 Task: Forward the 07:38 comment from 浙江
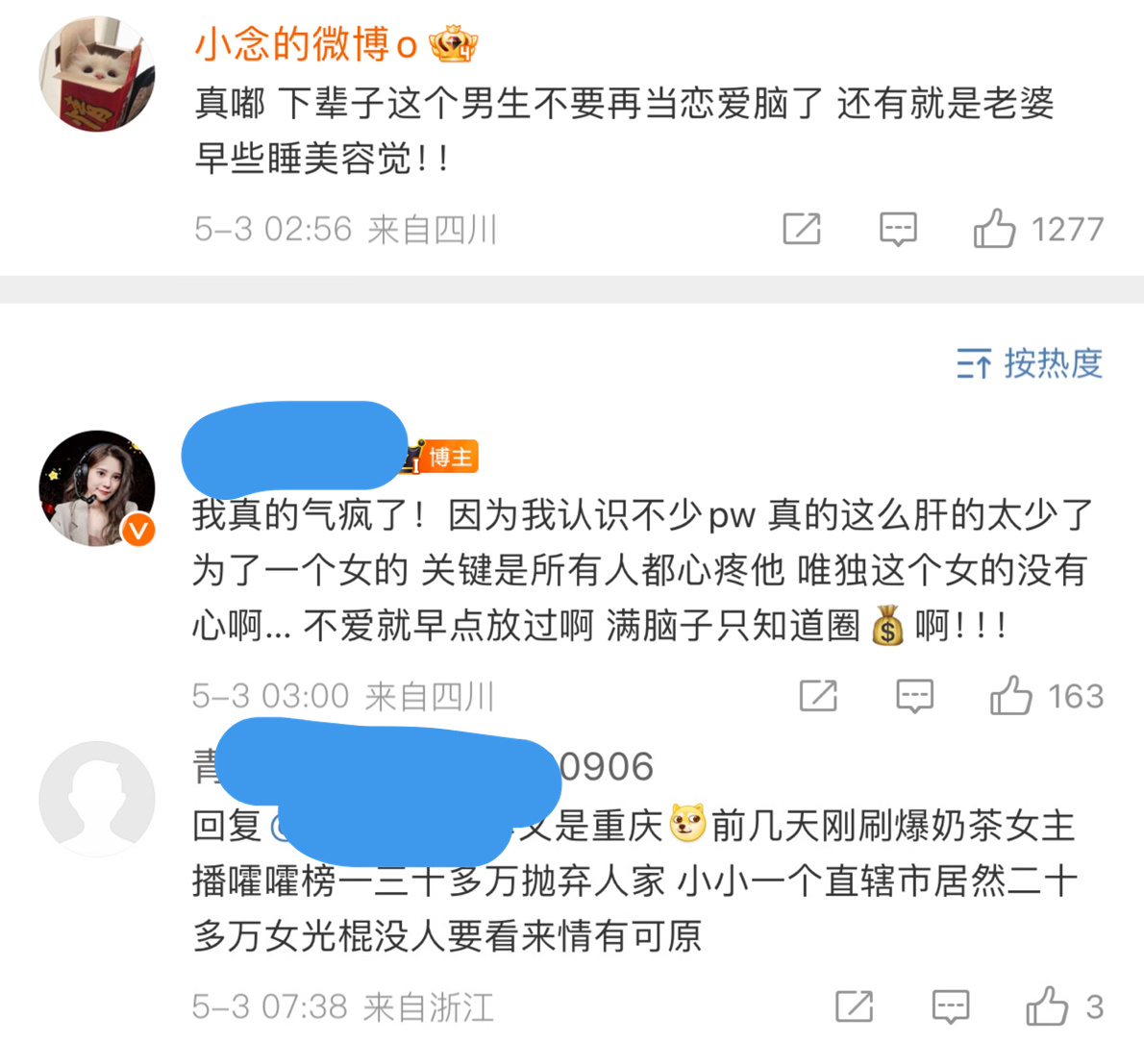pyautogui.click(x=855, y=1005)
